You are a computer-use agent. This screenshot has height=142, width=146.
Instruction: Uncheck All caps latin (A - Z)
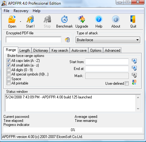click(8, 61)
